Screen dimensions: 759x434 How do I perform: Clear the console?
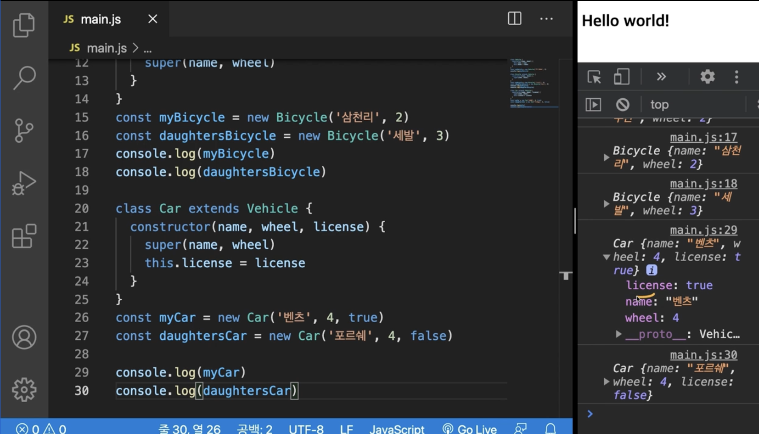click(x=622, y=105)
